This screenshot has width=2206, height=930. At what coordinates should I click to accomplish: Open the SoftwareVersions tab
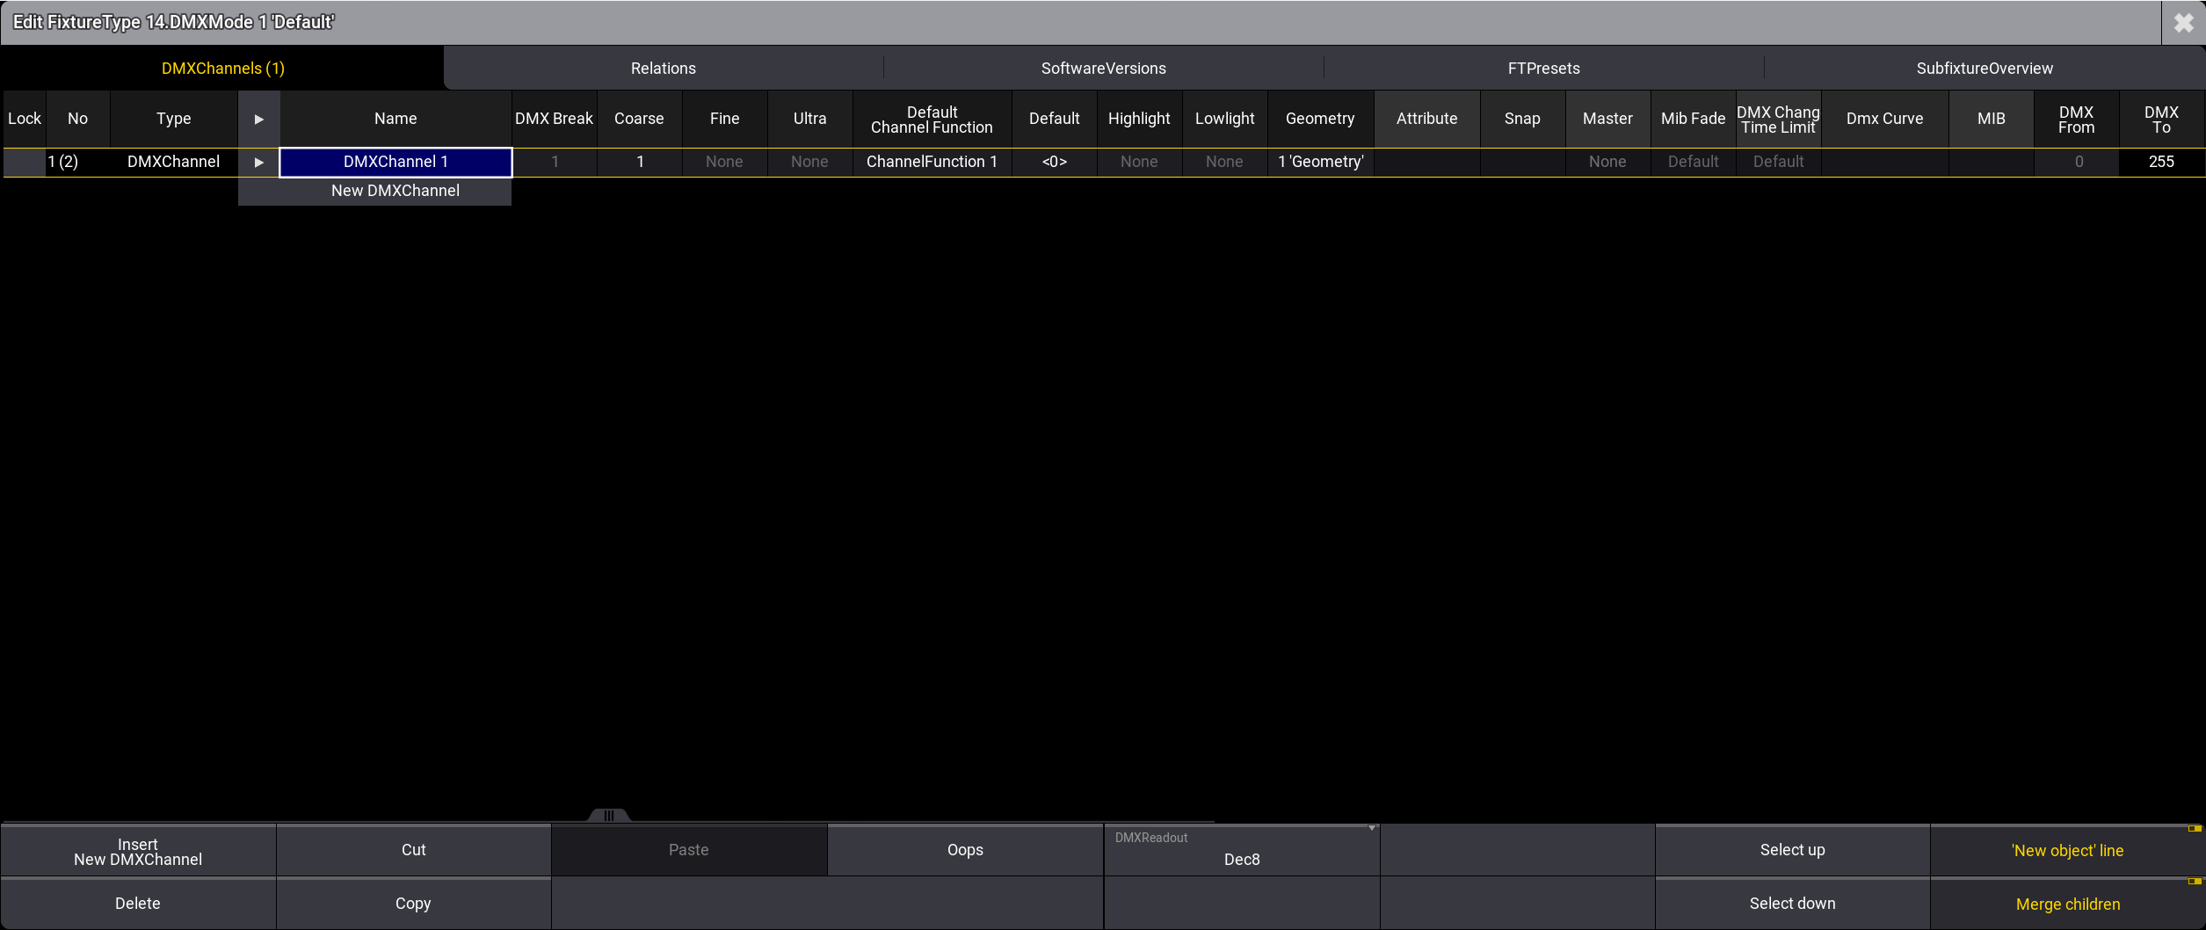pyautogui.click(x=1103, y=69)
